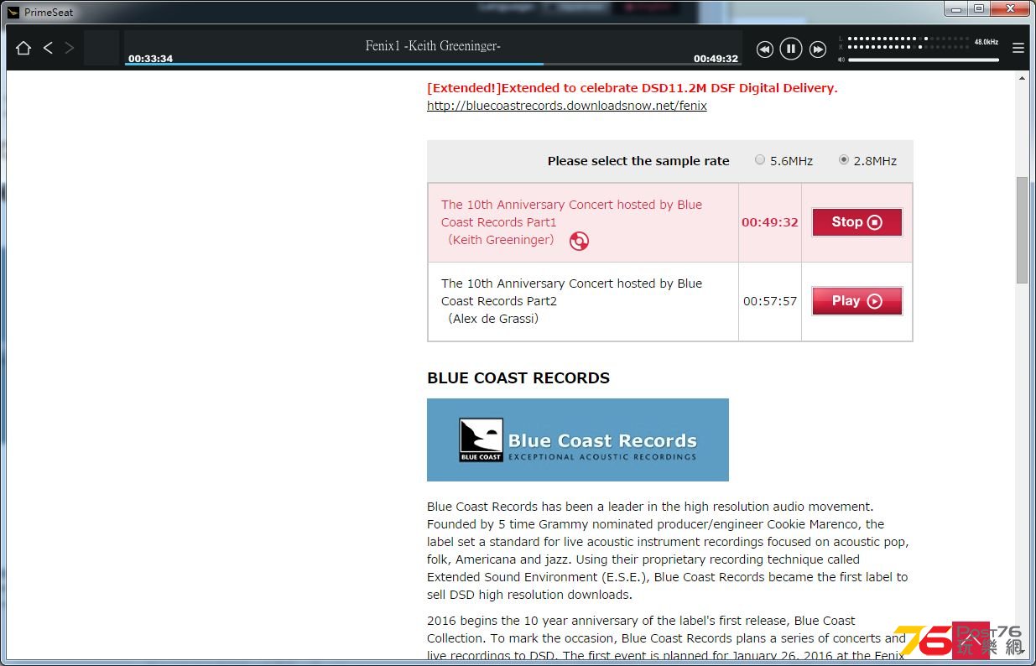This screenshot has width=1036, height=666.
Task: Click the Part1 concert title text
Action: [571, 222]
